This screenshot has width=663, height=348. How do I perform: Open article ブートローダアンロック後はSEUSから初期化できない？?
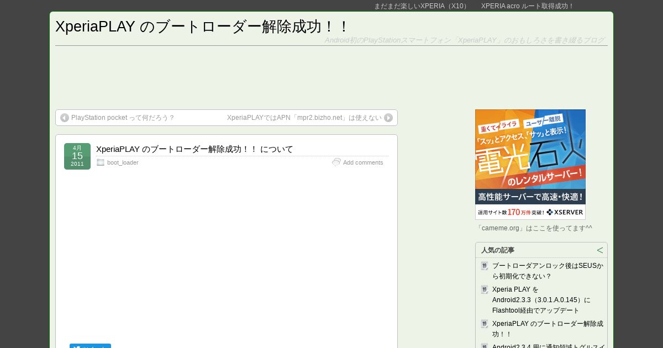click(548, 271)
